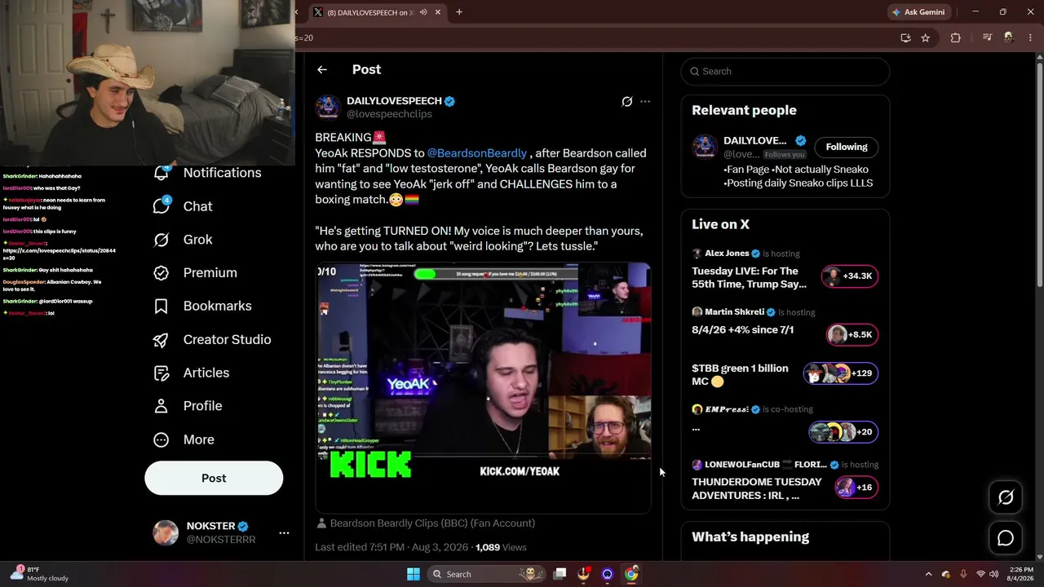Open Grok actions icon on the post
The height and width of the screenshot is (587, 1044).
tap(626, 102)
